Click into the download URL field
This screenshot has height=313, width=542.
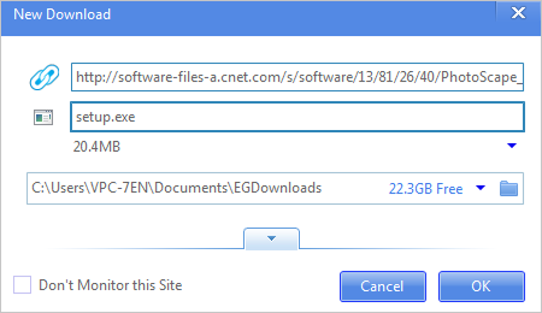(x=297, y=78)
